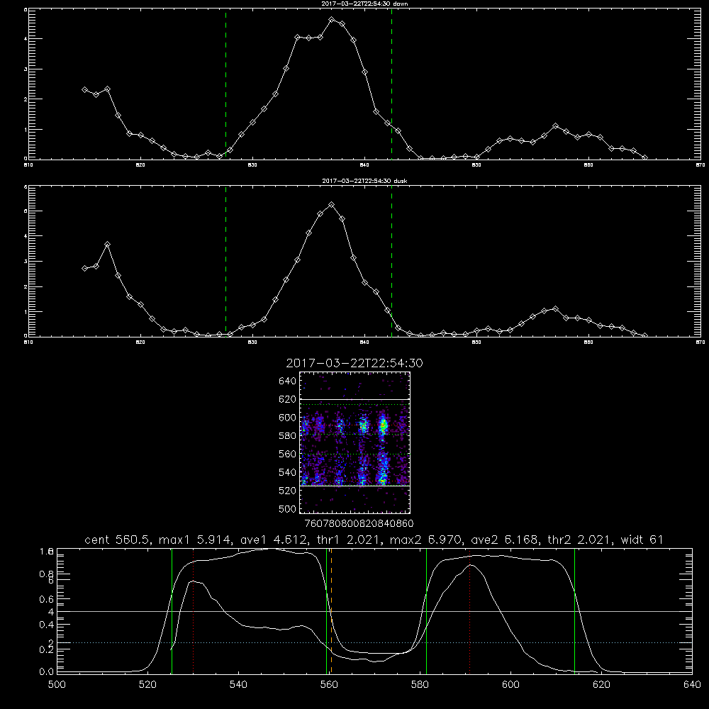Click the lower white horizontal line in the spectral image
Screen dimensions: 709x709
click(x=355, y=486)
